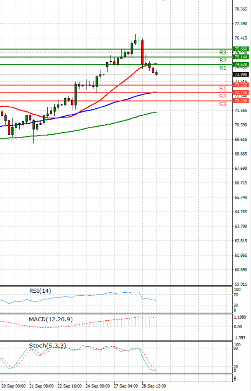Click the 69.615 price scale value

click(x=241, y=139)
